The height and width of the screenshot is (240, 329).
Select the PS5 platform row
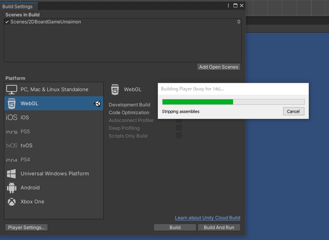pyautogui.click(x=54, y=132)
